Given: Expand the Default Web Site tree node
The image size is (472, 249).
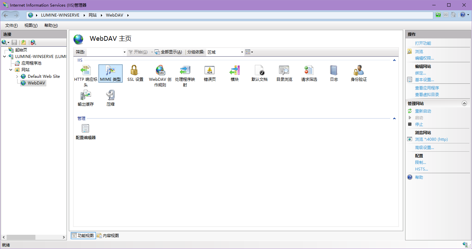Looking at the screenshot, I should (x=17, y=76).
